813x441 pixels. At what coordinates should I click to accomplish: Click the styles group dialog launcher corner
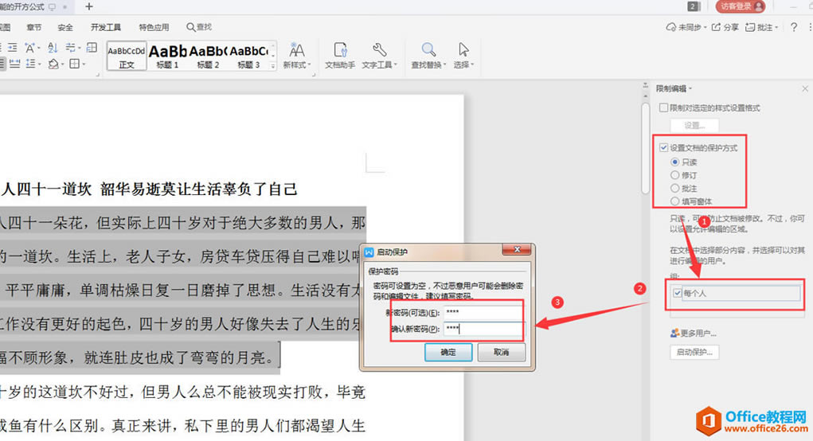click(x=314, y=75)
